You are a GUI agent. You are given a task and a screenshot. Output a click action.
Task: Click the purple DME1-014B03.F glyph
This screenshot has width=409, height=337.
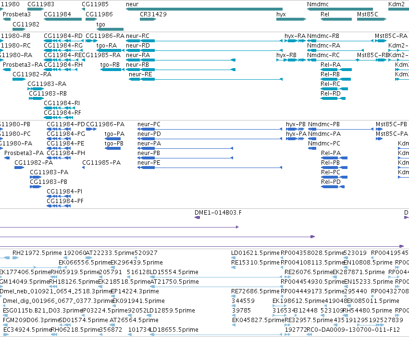coord(198,217)
